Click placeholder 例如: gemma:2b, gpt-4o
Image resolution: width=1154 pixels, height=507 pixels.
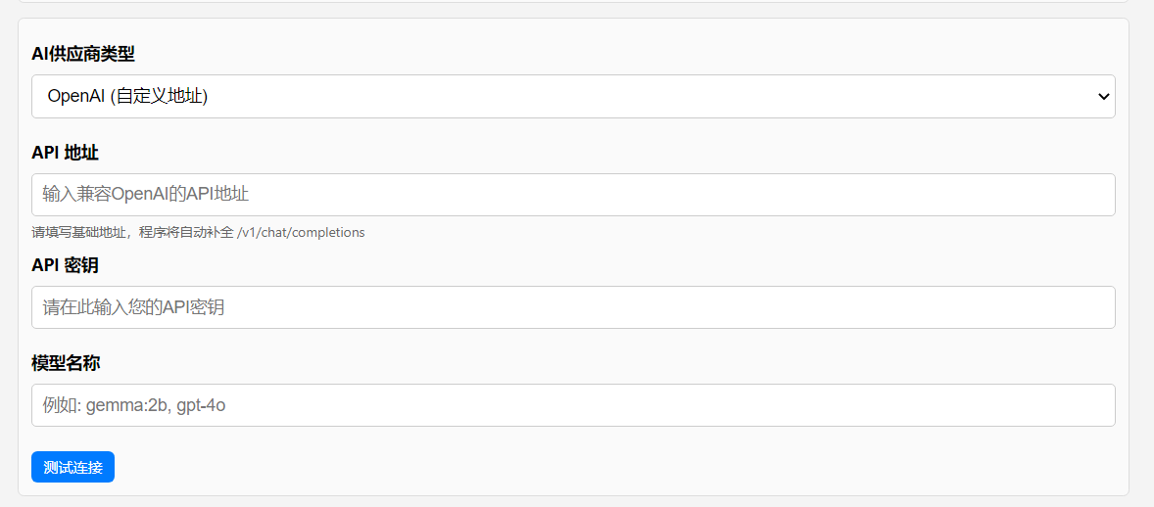click(x=134, y=404)
